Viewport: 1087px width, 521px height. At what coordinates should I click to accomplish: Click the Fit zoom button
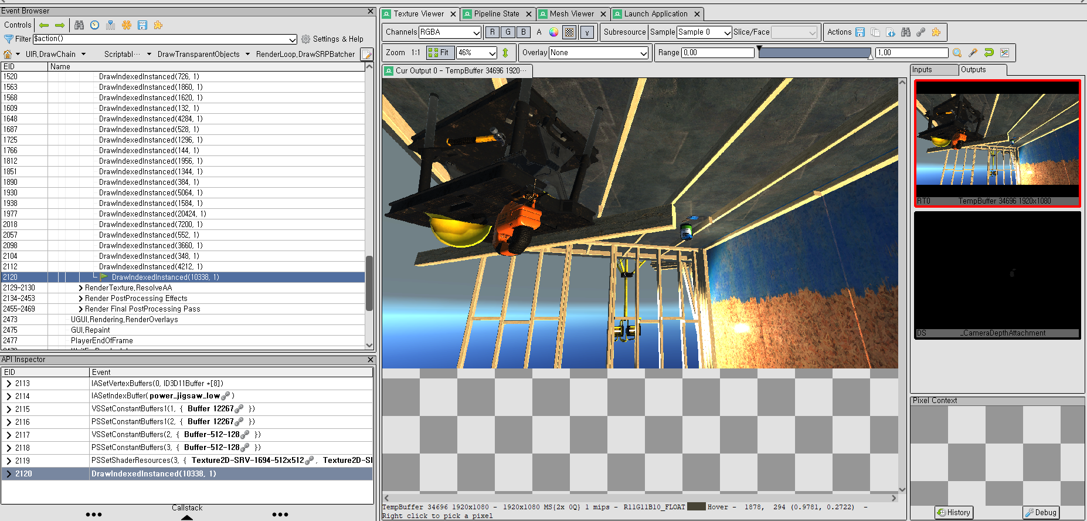click(x=439, y=53)
